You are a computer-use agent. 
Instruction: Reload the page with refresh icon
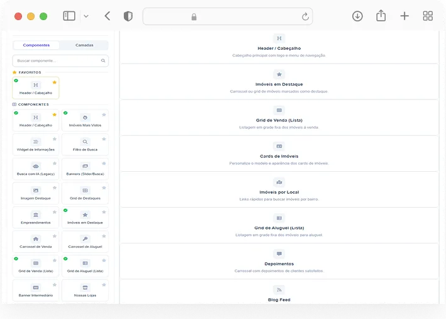[x=305, y=17]
